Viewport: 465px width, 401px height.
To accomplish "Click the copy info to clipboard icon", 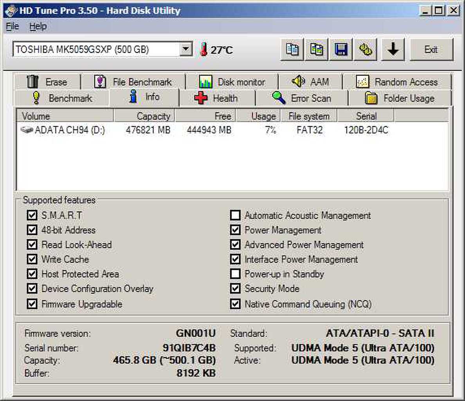I will [x=292, y=49].
